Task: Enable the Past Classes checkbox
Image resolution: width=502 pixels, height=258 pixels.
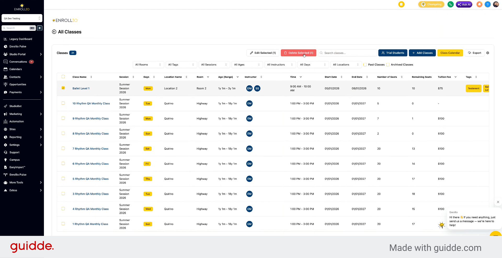Action: click(365, 65)
